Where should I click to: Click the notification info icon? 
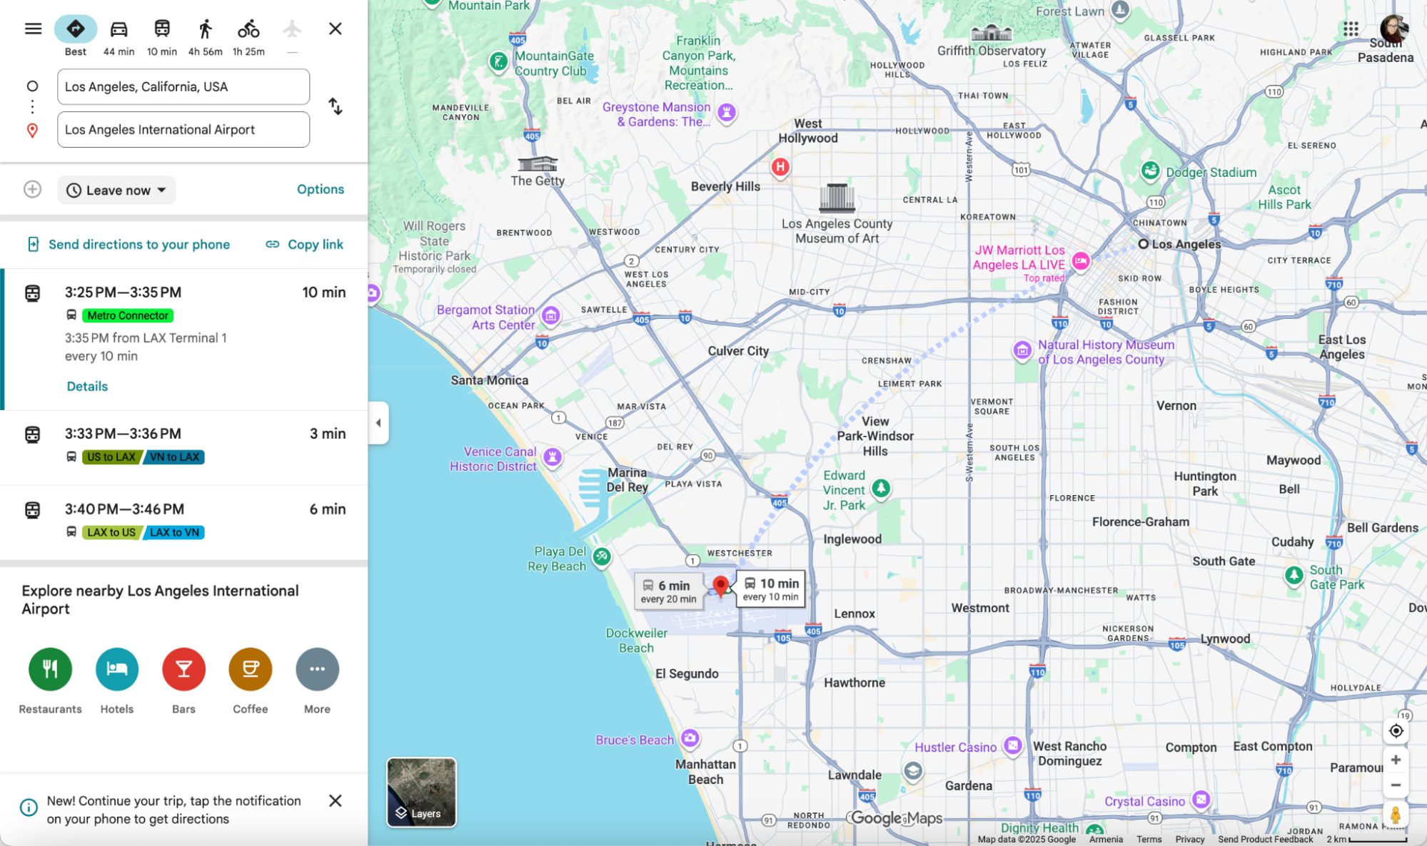[29, 807]
